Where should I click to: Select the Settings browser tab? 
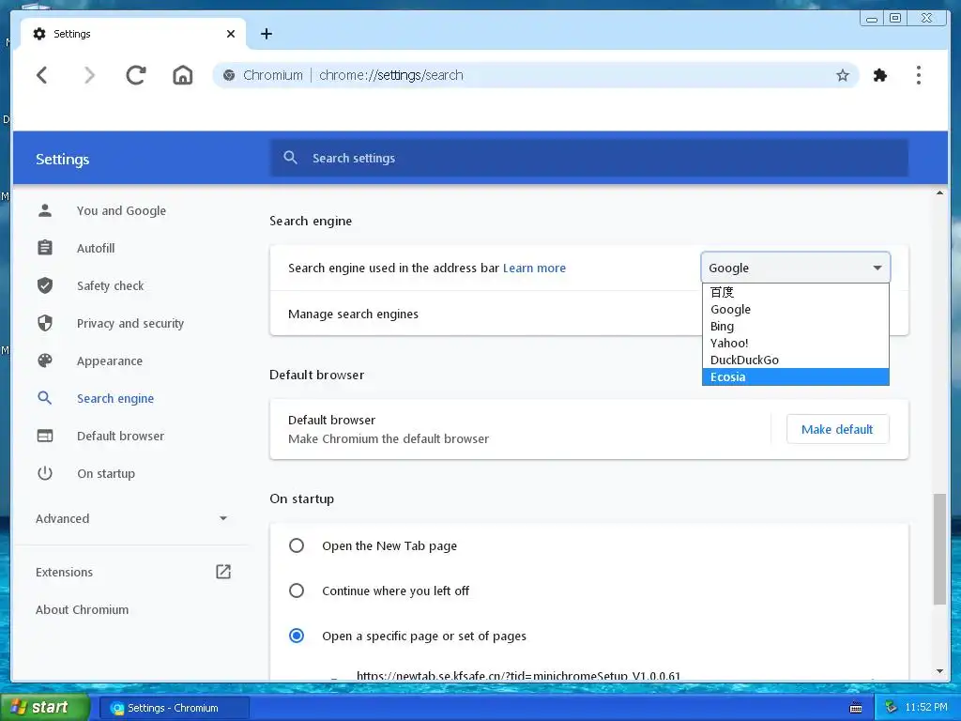[133, 34]
